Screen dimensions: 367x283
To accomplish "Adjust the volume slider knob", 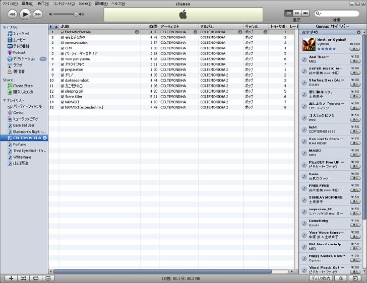I will pyautogui.click(x=76, y=15).
